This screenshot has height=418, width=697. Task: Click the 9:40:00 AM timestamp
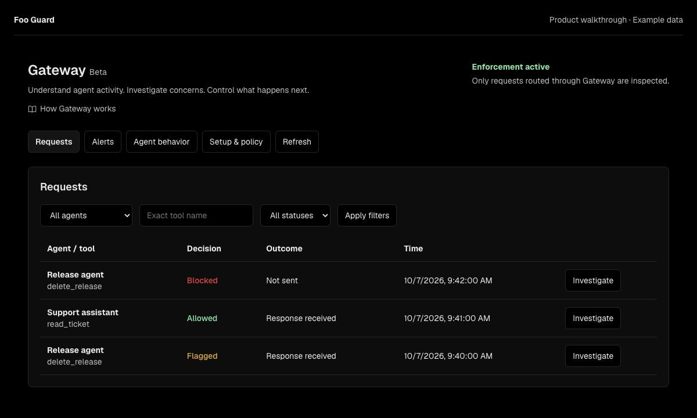pyautogui.click(x=448, y=356)
